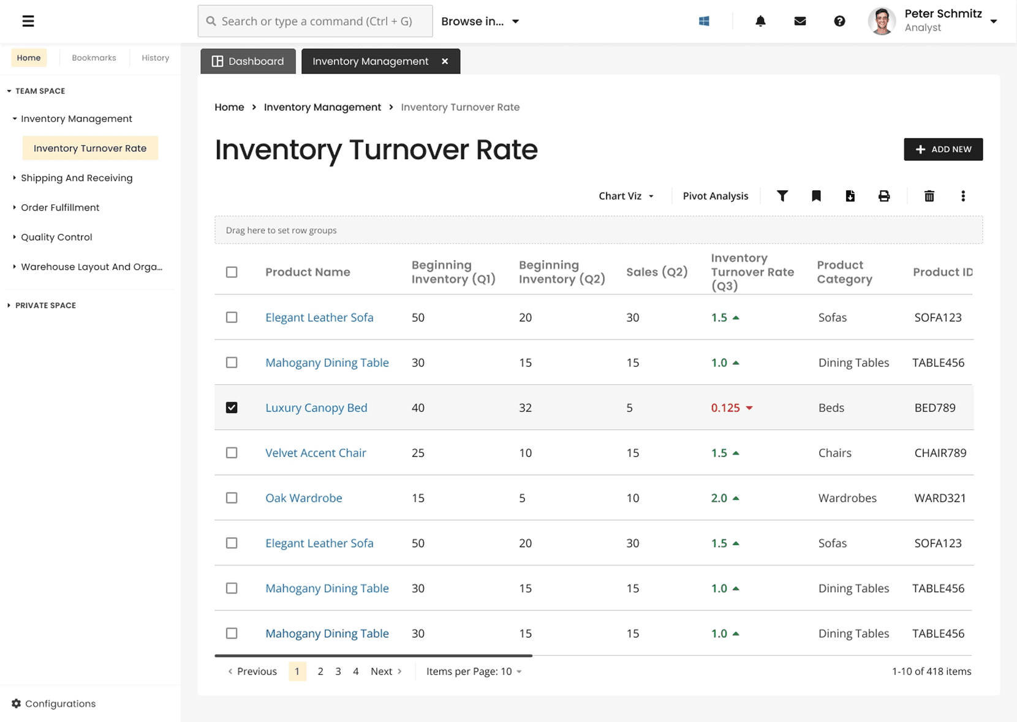Expand Shipping And Receiving node
Screen dimensions: 1017x722
pos(15,178)
